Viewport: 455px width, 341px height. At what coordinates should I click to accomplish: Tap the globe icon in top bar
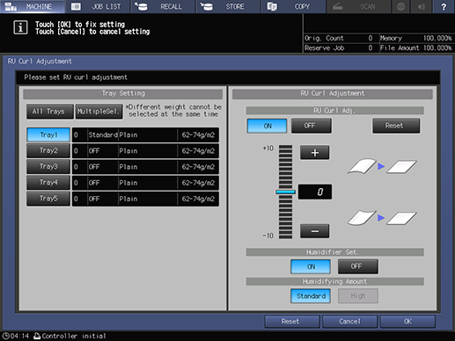[400, 6]
